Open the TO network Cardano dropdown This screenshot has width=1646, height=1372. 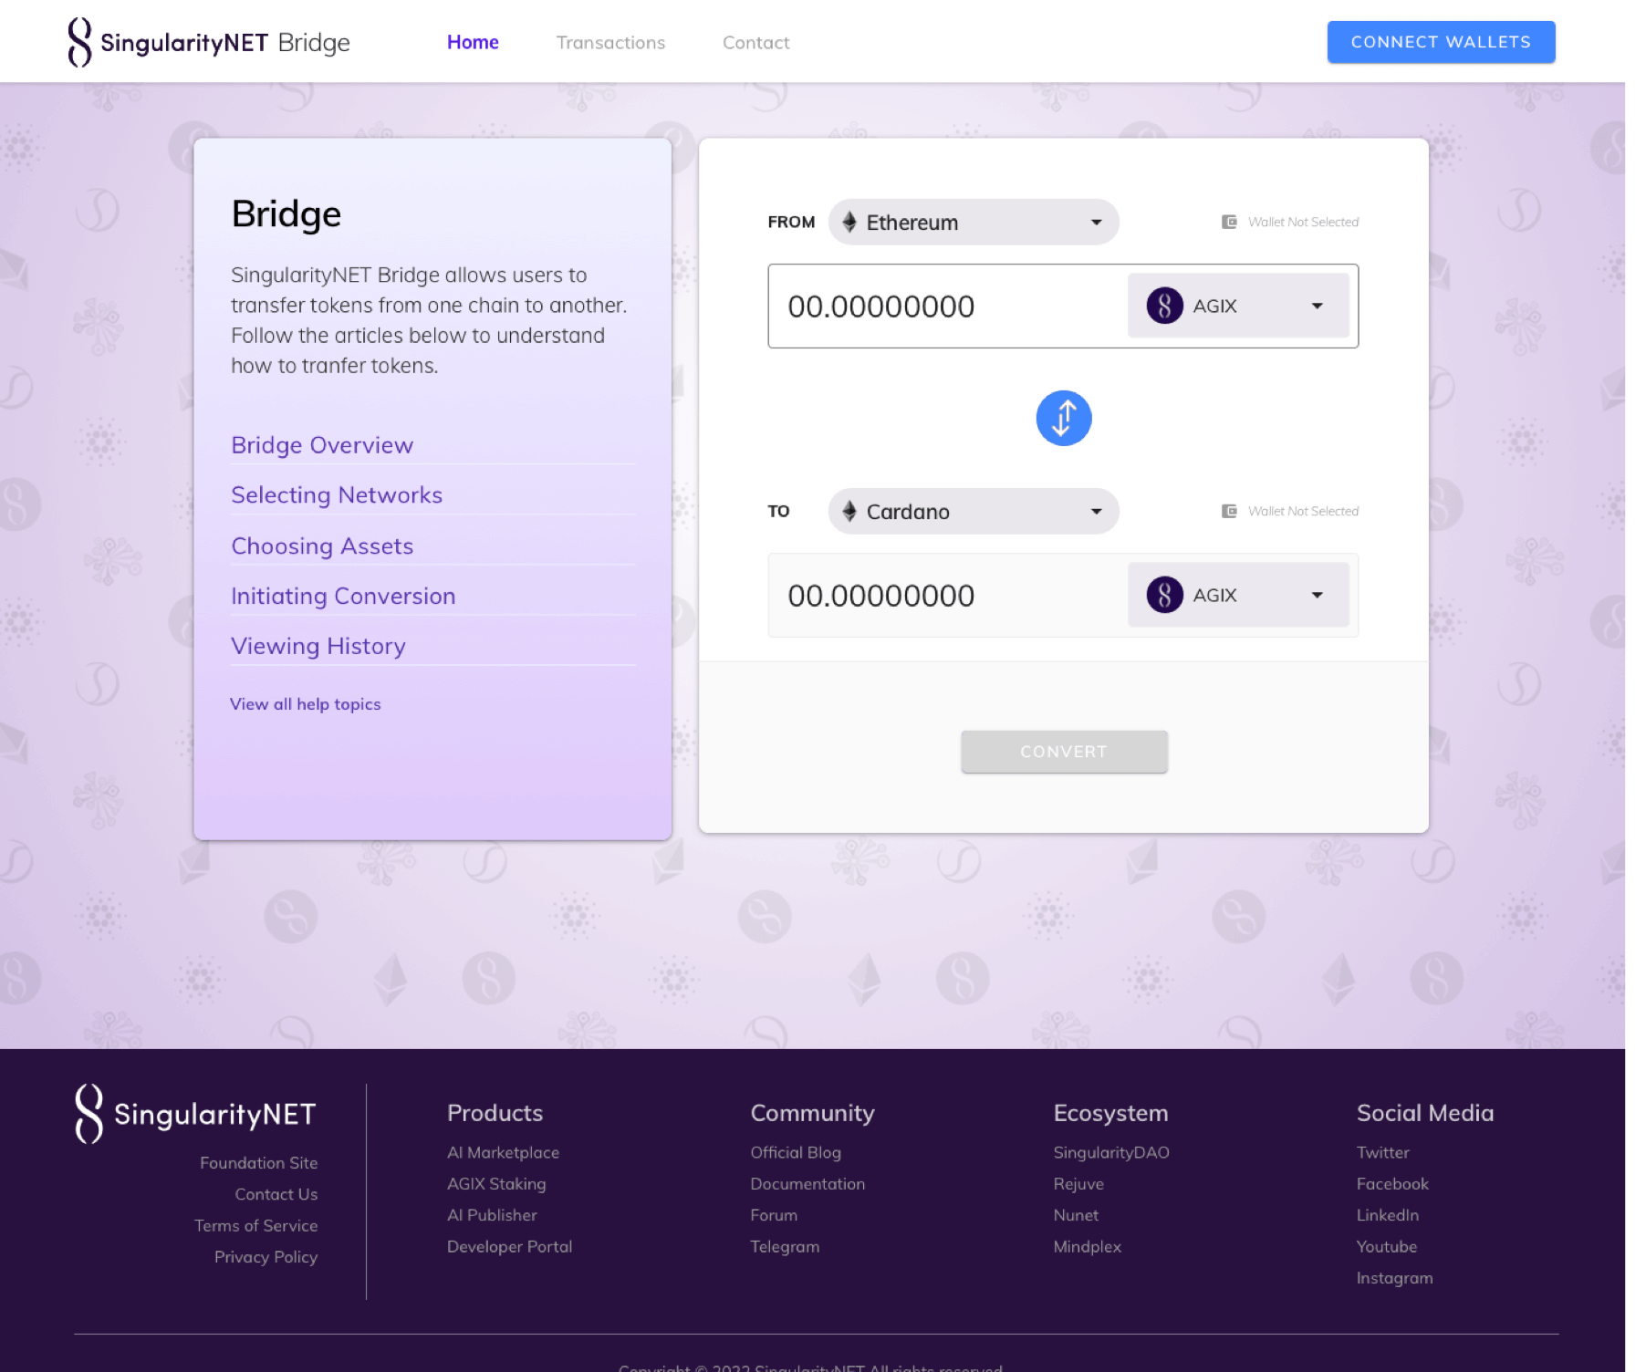click(973, 511)
